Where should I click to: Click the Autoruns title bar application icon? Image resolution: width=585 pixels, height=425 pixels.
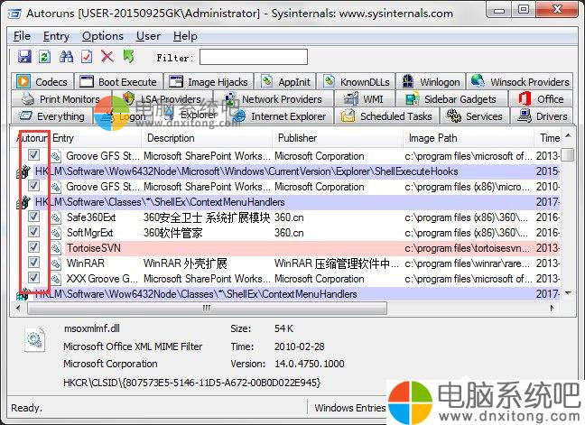coord(15,14)
